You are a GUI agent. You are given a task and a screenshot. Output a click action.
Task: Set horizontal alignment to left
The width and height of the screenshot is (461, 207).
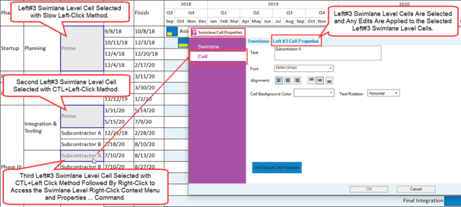pyautogui.click(x=279, y=80)
